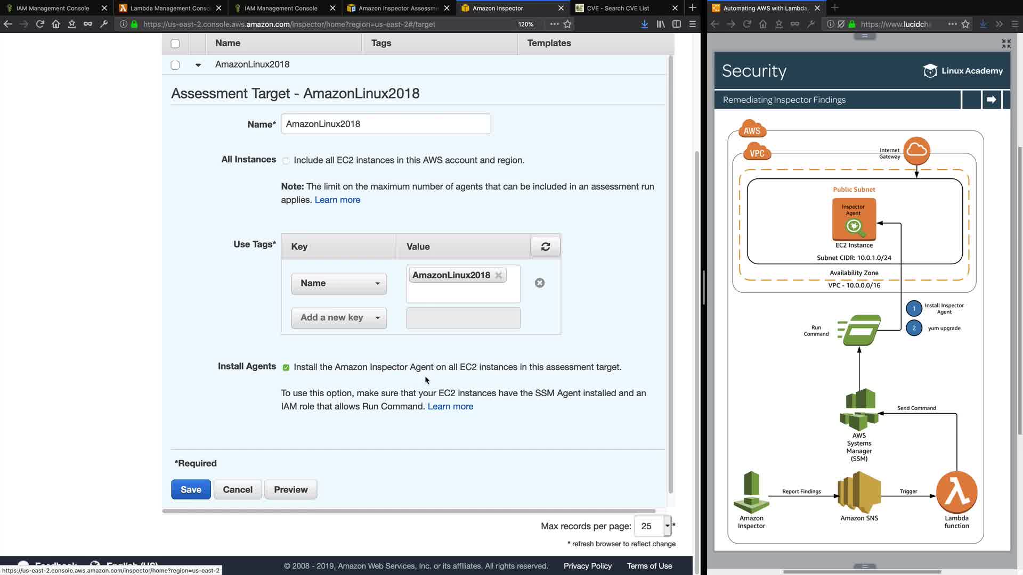Switch to the CVE - Search CVE List tab
This screenshot has height=575, width=1023.
tap(618, 8)
